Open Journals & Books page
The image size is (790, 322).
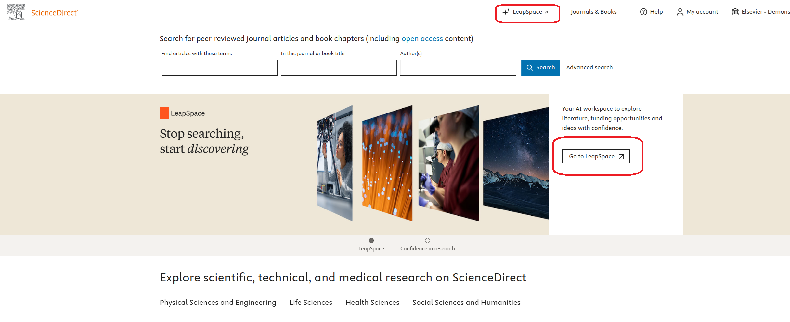(593, 12)
